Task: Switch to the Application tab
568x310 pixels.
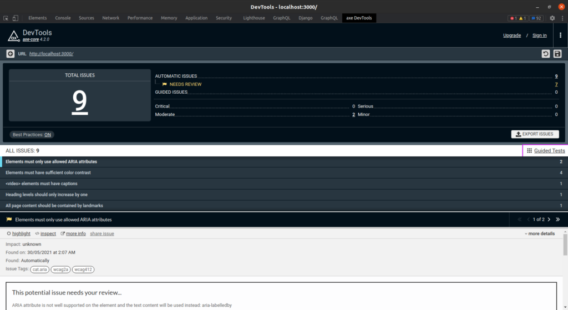Action: tap(196, 18)
